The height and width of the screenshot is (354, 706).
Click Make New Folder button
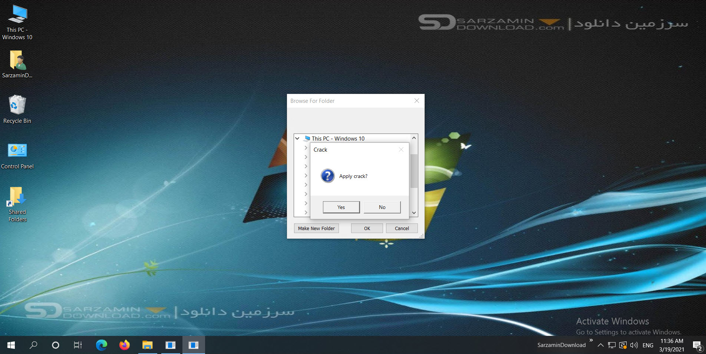tap(316, 228)
